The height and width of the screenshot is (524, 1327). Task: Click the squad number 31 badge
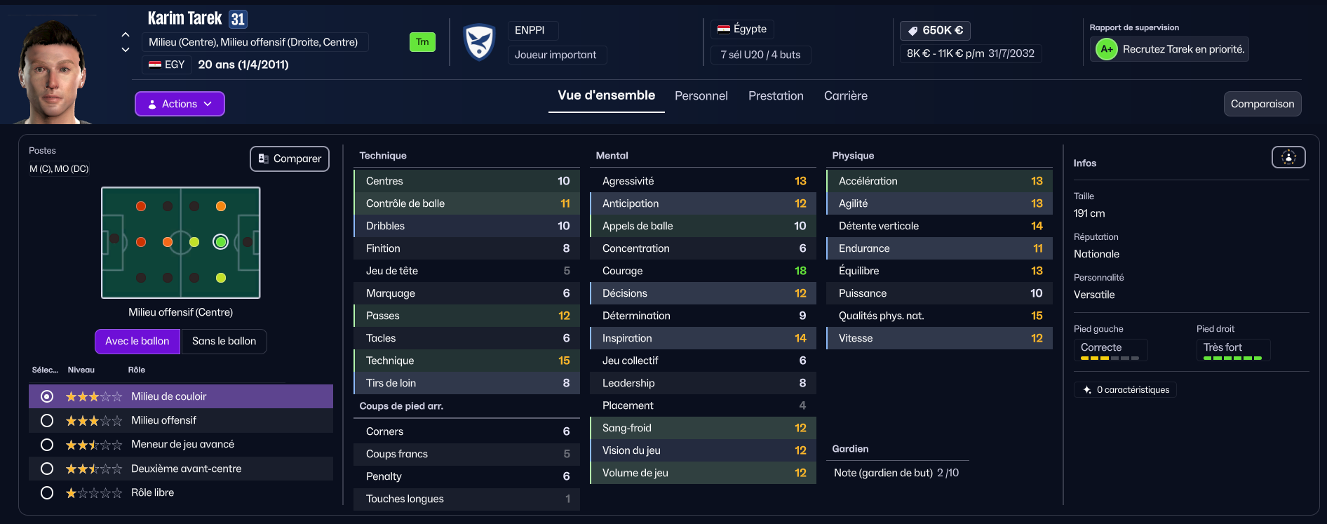[x=238, y=19]
